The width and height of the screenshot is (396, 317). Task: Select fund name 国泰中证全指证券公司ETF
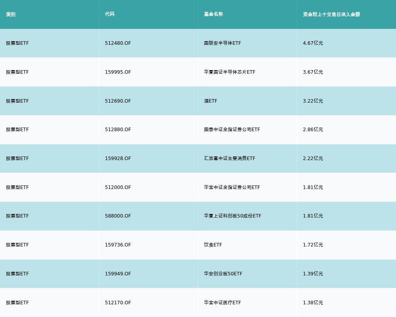[x=232, y=130]
